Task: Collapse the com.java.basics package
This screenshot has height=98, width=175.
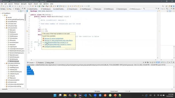Action: point(5,28)
